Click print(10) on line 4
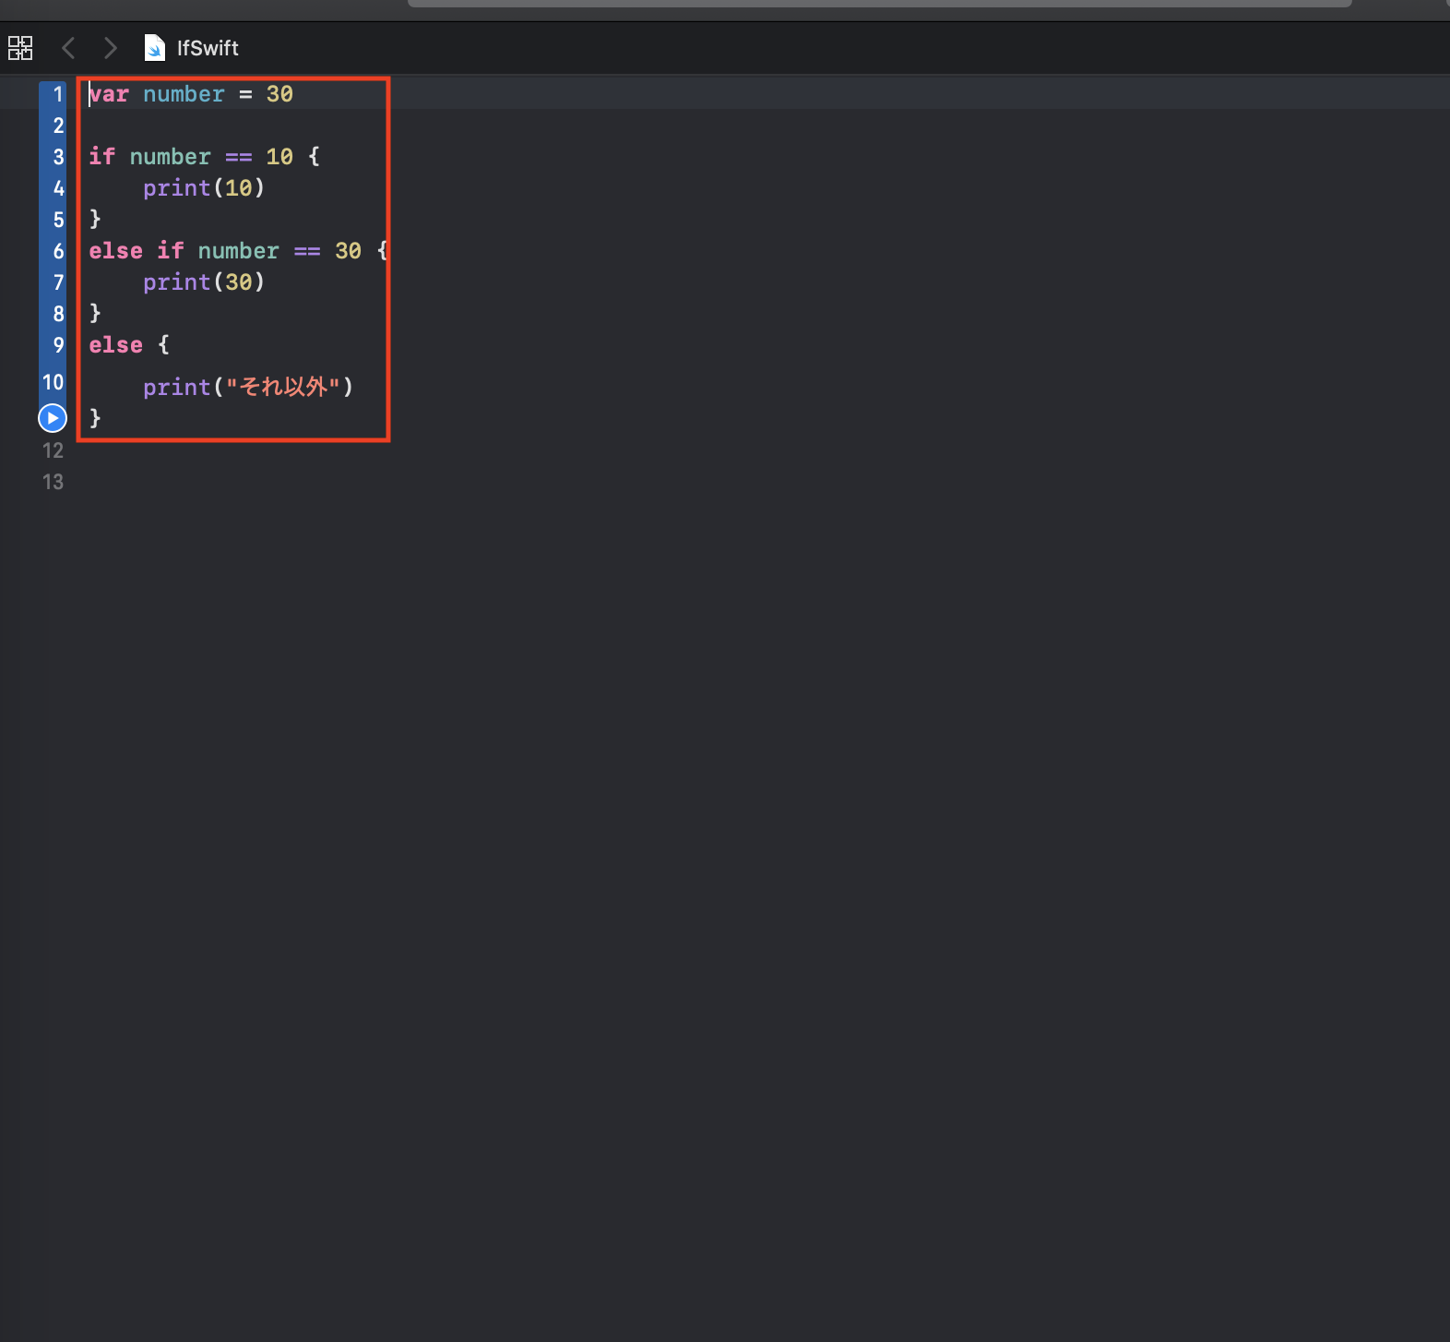Image resolution: width=1450 pixels, height=1342 pixels. click(x=204, y=188)
